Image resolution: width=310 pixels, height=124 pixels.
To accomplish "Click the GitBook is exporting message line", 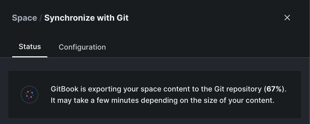I will [169, 89].
